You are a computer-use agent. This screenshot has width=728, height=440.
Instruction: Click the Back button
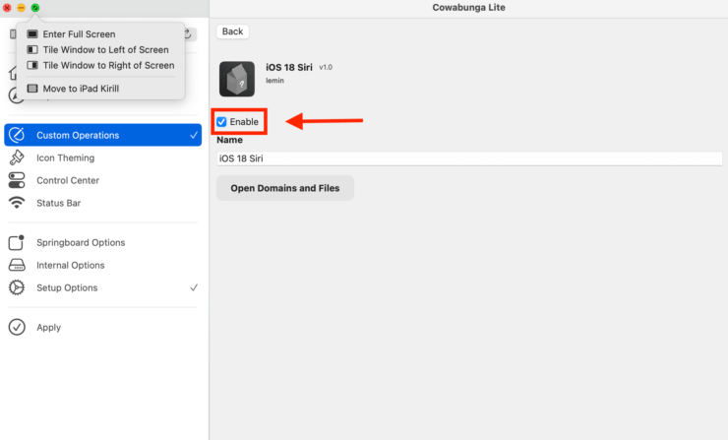[x=232, y=31]
